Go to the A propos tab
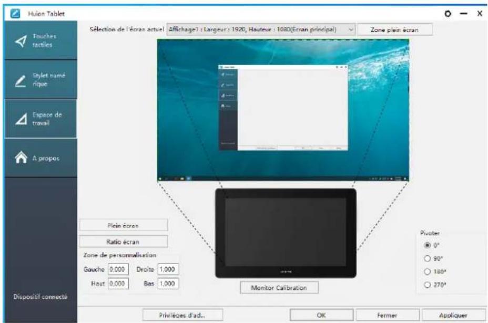488x323 pixels. pos(41,158)
